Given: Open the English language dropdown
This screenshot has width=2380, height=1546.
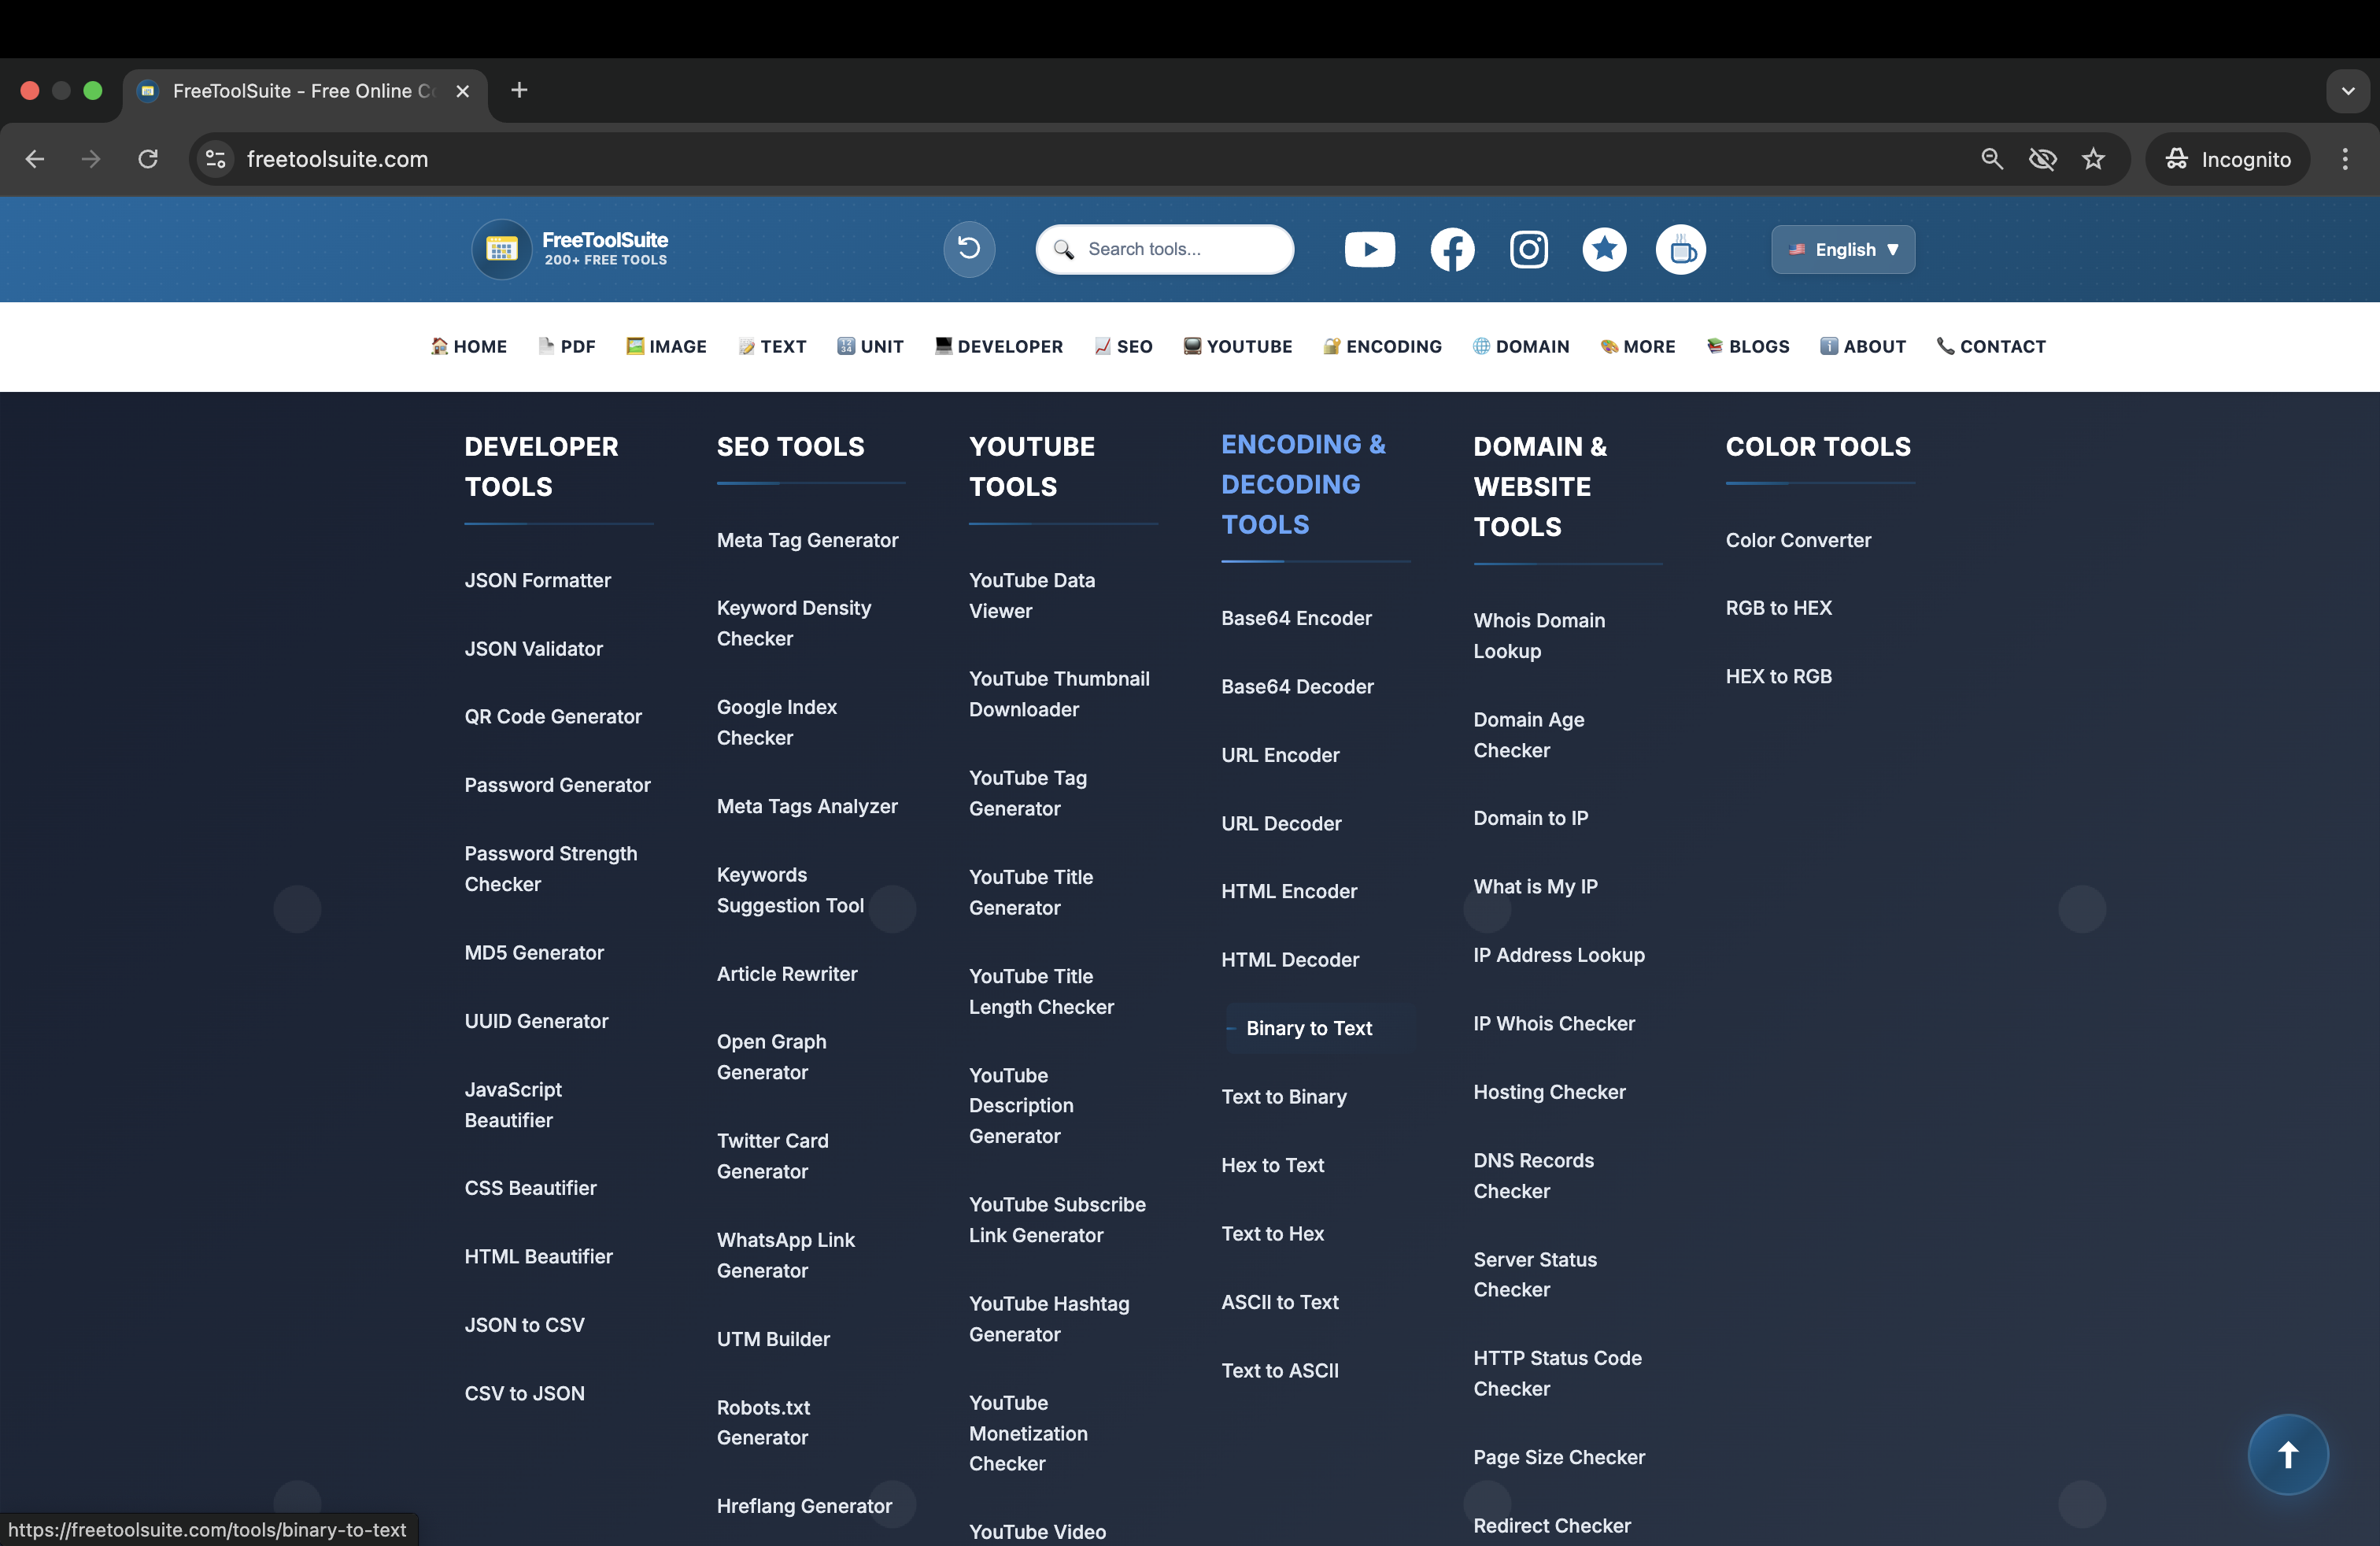Looking at the screenshot, I should coord(1842,249).
